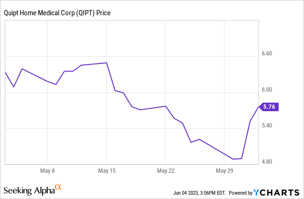Click the price line point at May 22

pos(165,106)
